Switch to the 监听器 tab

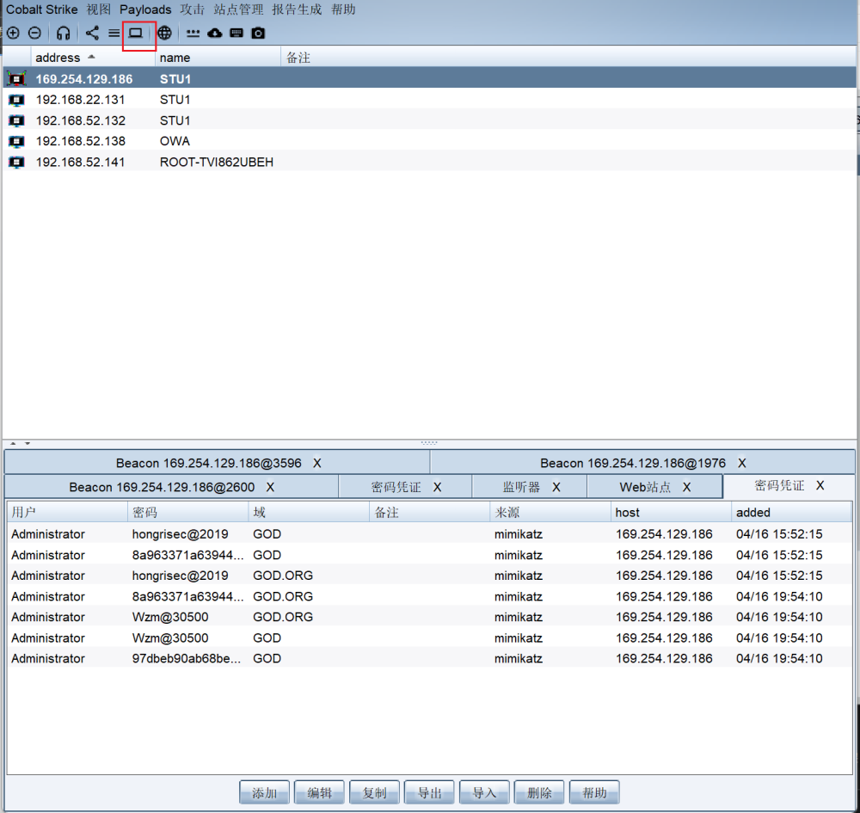point(521,487)
